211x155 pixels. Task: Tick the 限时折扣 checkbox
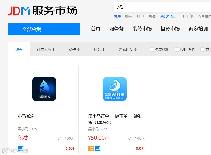coord(177,50)
